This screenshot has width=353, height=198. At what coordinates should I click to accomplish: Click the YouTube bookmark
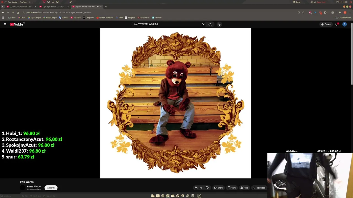click(76, 18)
